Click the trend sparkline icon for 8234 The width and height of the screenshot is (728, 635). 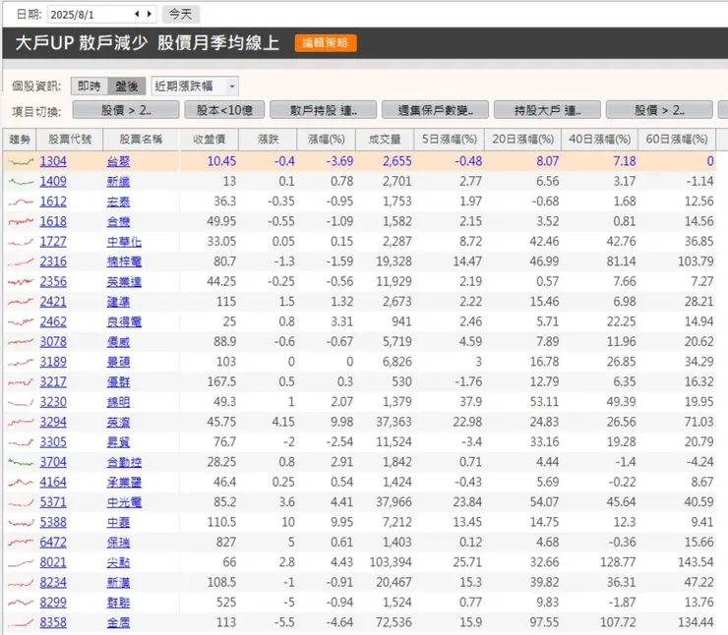pos(21,583)
